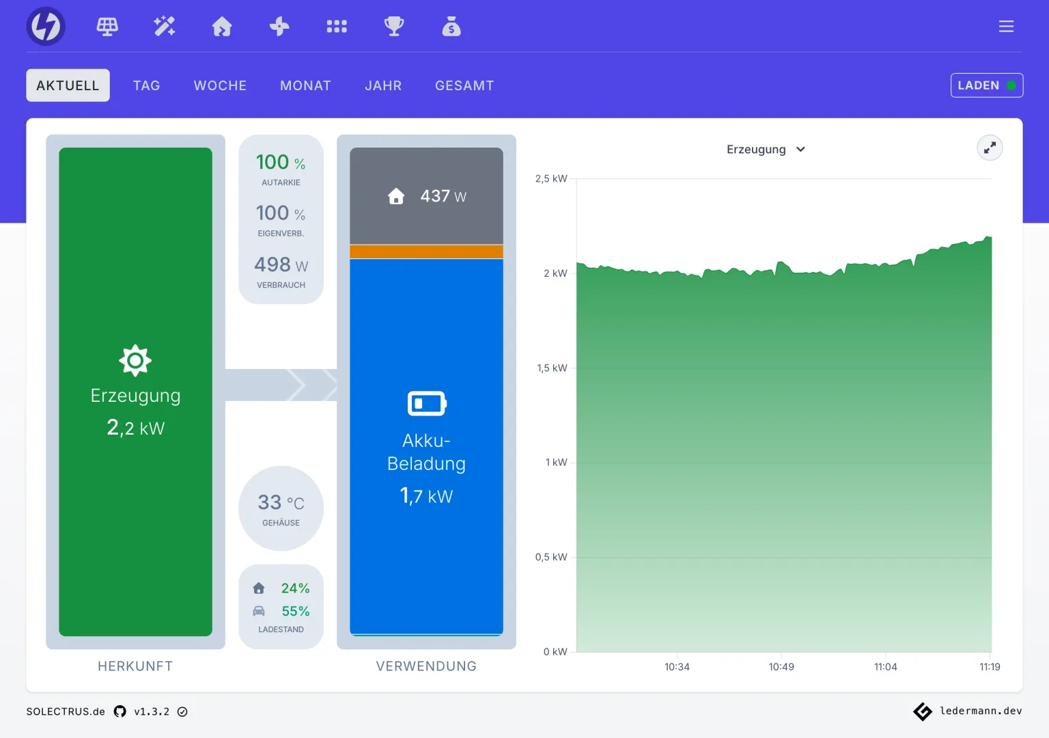Click the green Erzeugung 2,2 kW block
This screenshot has height=738, width=1049.
point(135,392)
